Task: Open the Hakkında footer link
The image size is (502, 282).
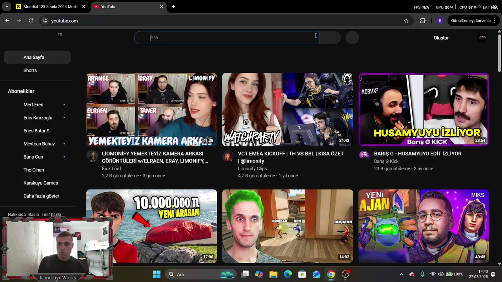Action: (16, 215)
